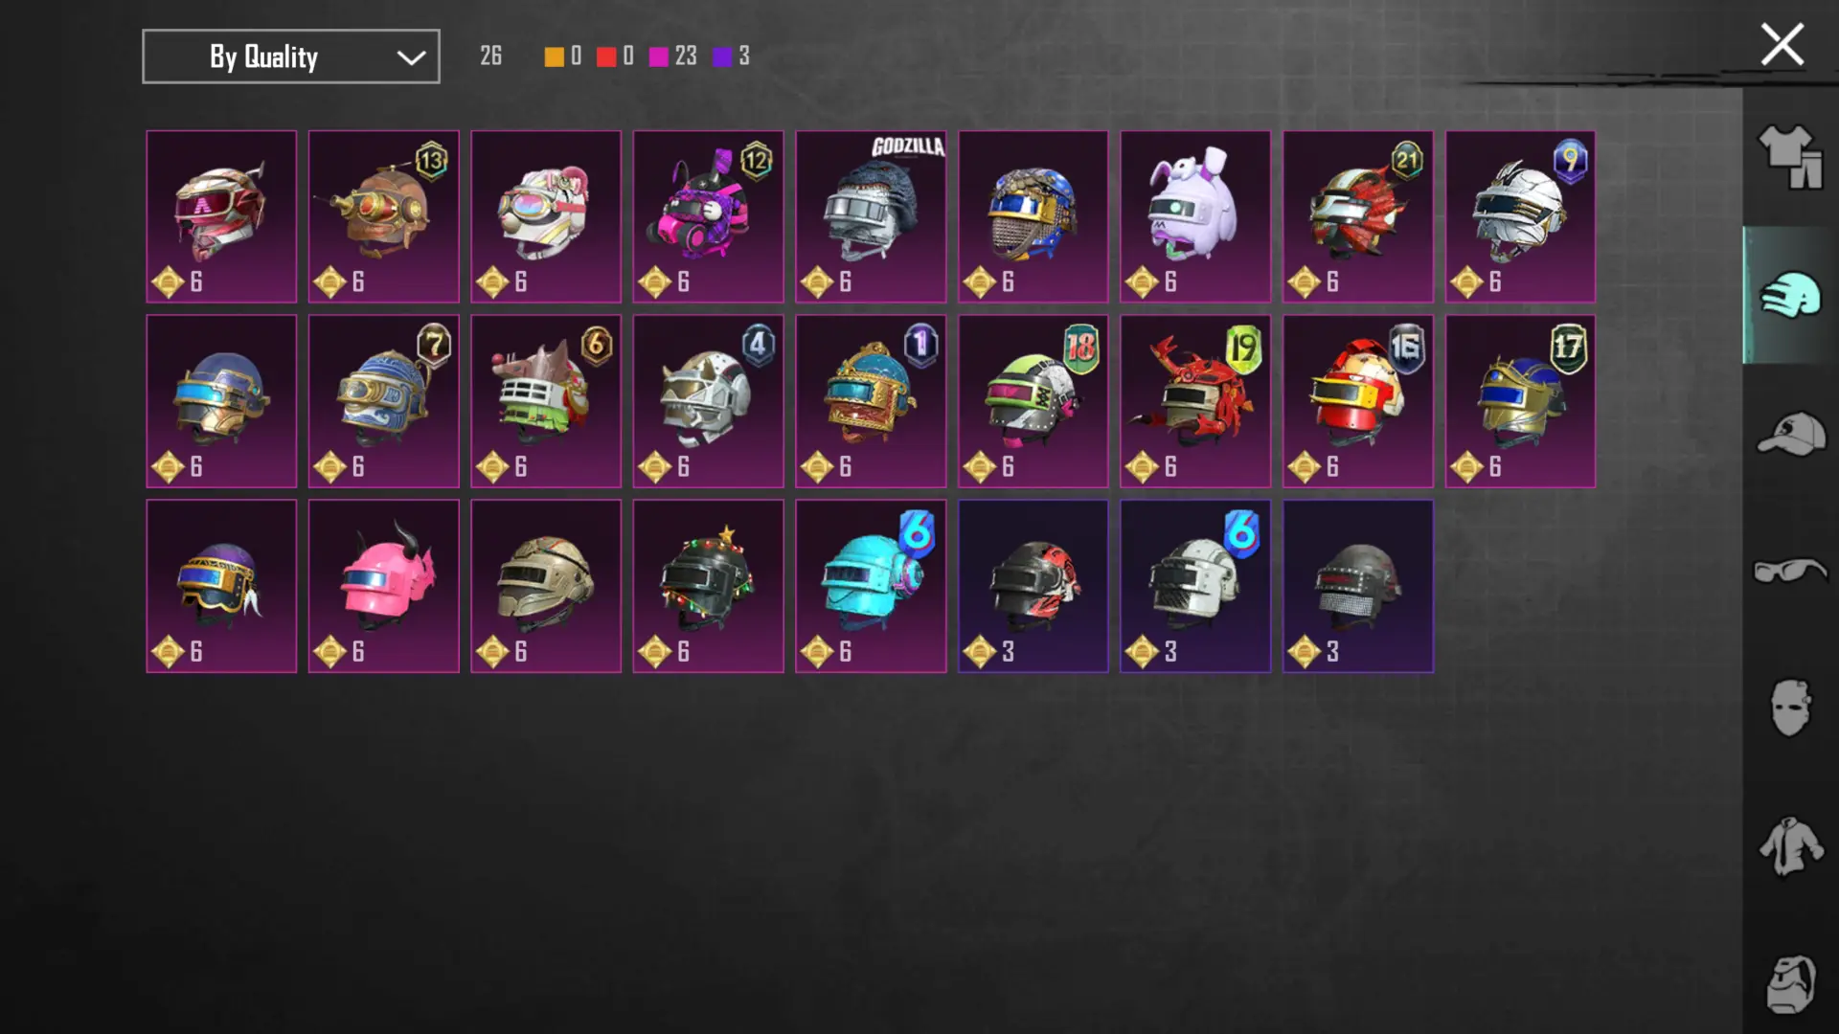Screen dimensions: 1839x1034
Task: Filter by the red quality swatch
Action: pos(605,56)
